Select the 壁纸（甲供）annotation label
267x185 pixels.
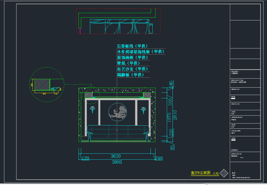pyautogui.click(x=128, y=63)
